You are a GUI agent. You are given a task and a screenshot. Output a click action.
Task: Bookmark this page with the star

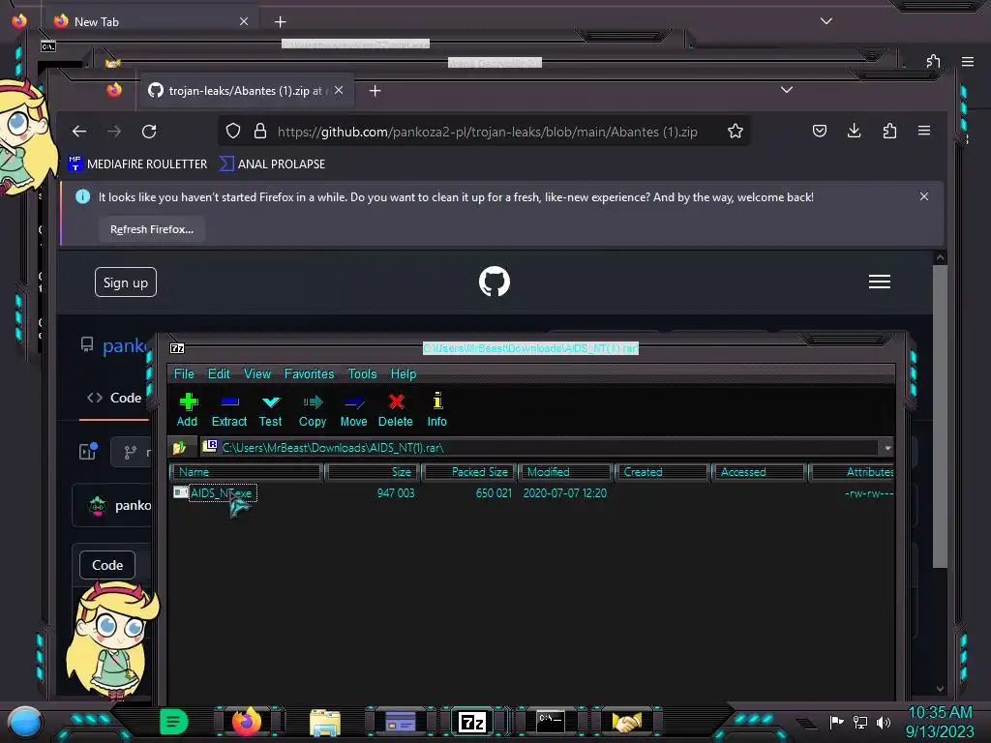[736, 132]
